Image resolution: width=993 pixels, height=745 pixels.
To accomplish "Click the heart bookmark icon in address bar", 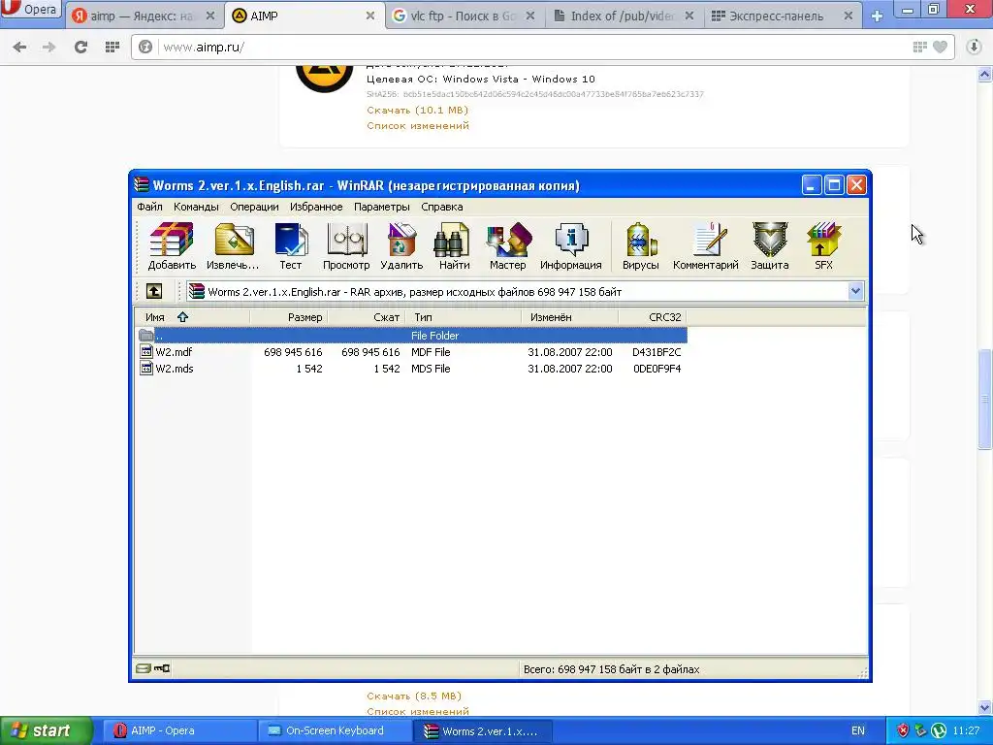I will 940,47.
